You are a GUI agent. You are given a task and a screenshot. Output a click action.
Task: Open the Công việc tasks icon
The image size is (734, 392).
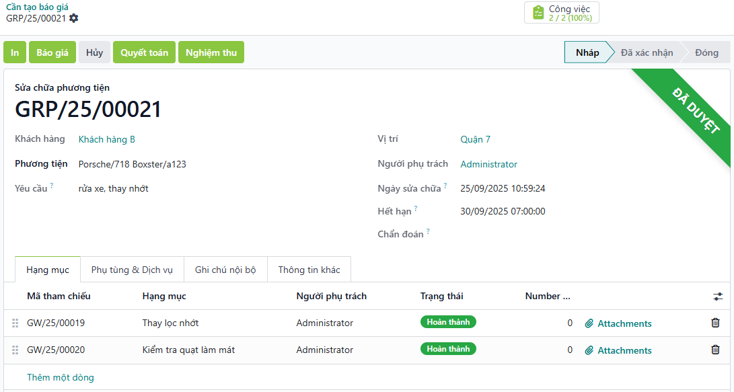click(538, 13)
